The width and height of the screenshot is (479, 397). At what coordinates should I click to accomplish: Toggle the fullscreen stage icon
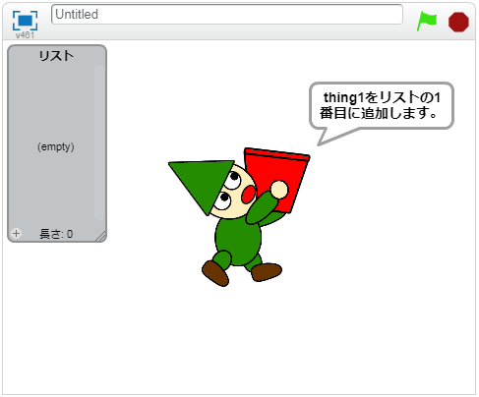25,21
